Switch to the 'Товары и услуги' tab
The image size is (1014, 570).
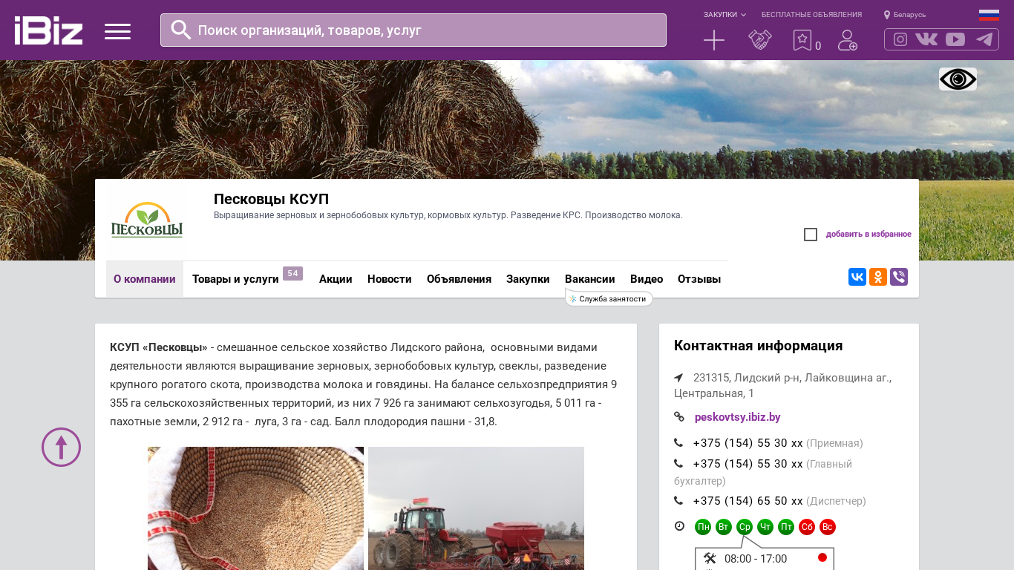pos(235,279)
